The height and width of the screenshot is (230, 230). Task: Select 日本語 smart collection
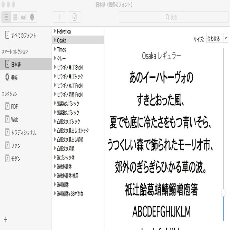[x=26, y=64]
